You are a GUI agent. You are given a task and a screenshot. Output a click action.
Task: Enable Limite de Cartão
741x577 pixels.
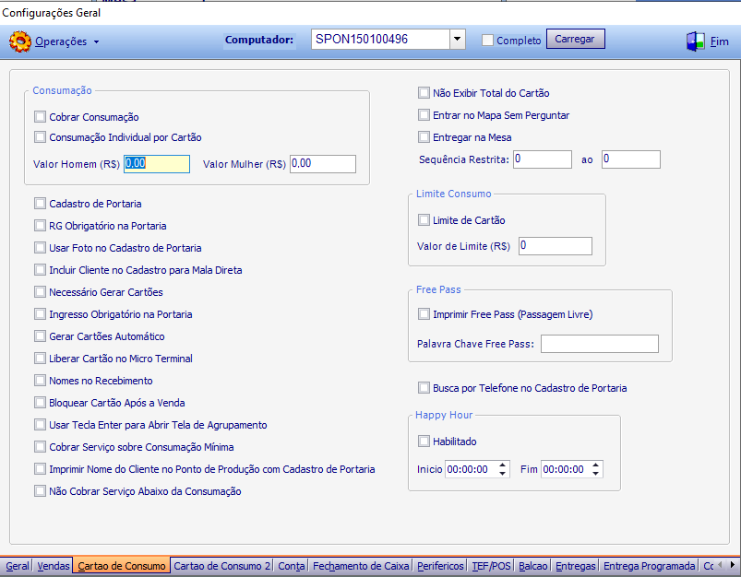(x=424, y=220)
